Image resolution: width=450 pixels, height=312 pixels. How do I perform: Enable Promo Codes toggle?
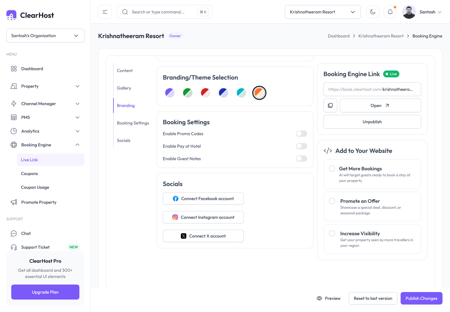[302, 134]
